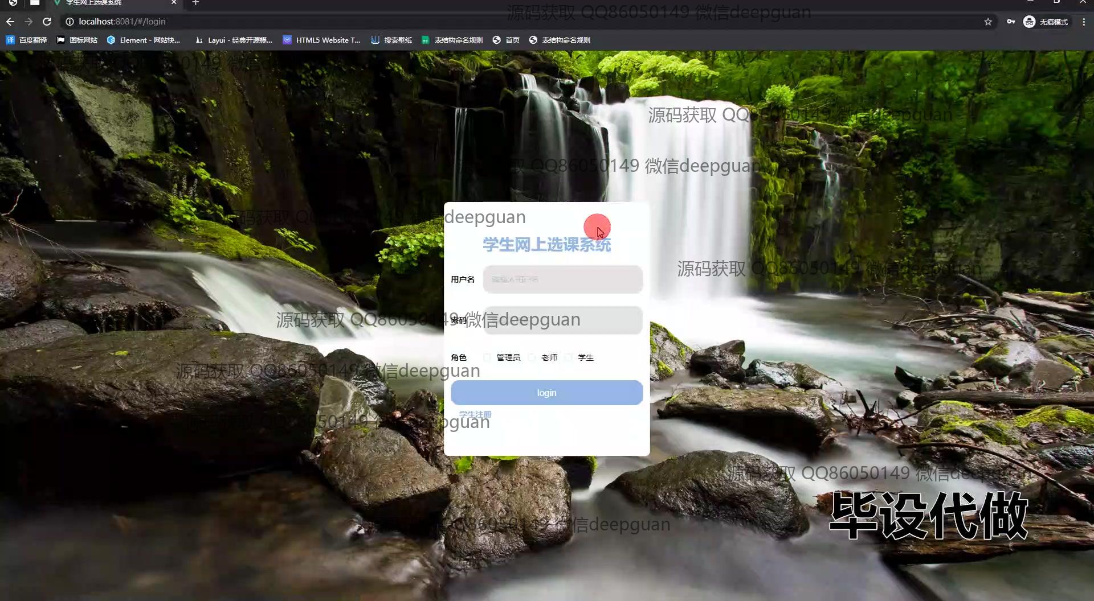Open the Layui bookmark
The width and height of the screenshot is (1094, 601).
click(x=234, y=40)
